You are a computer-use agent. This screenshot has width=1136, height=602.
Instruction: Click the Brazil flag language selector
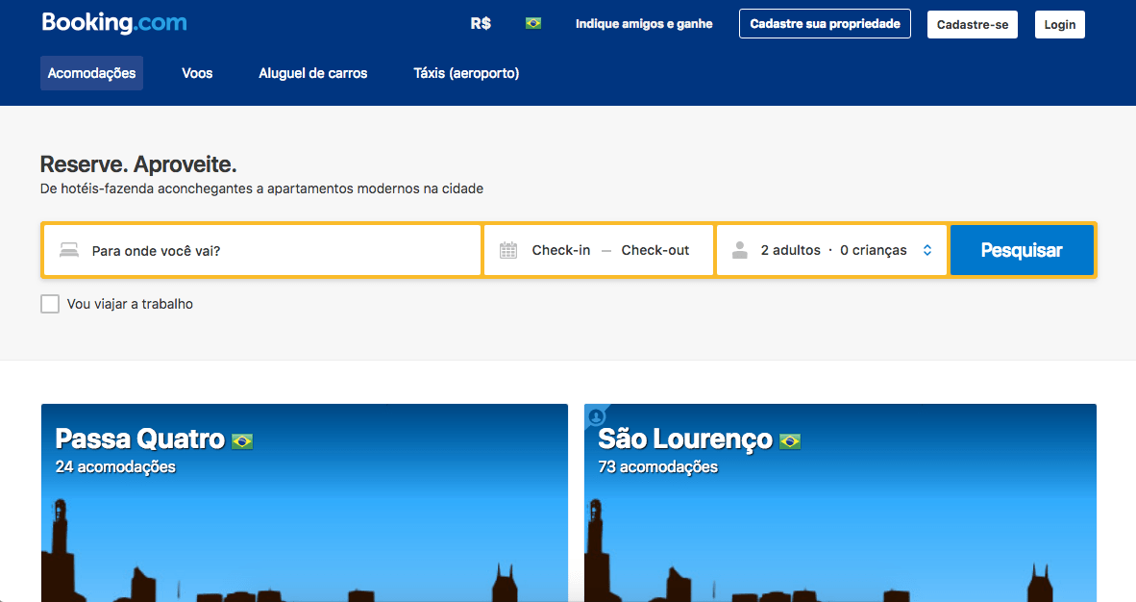click(533, 22)
